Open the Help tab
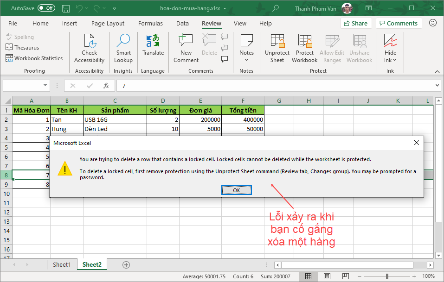444x282 pixels. [265, 24]
